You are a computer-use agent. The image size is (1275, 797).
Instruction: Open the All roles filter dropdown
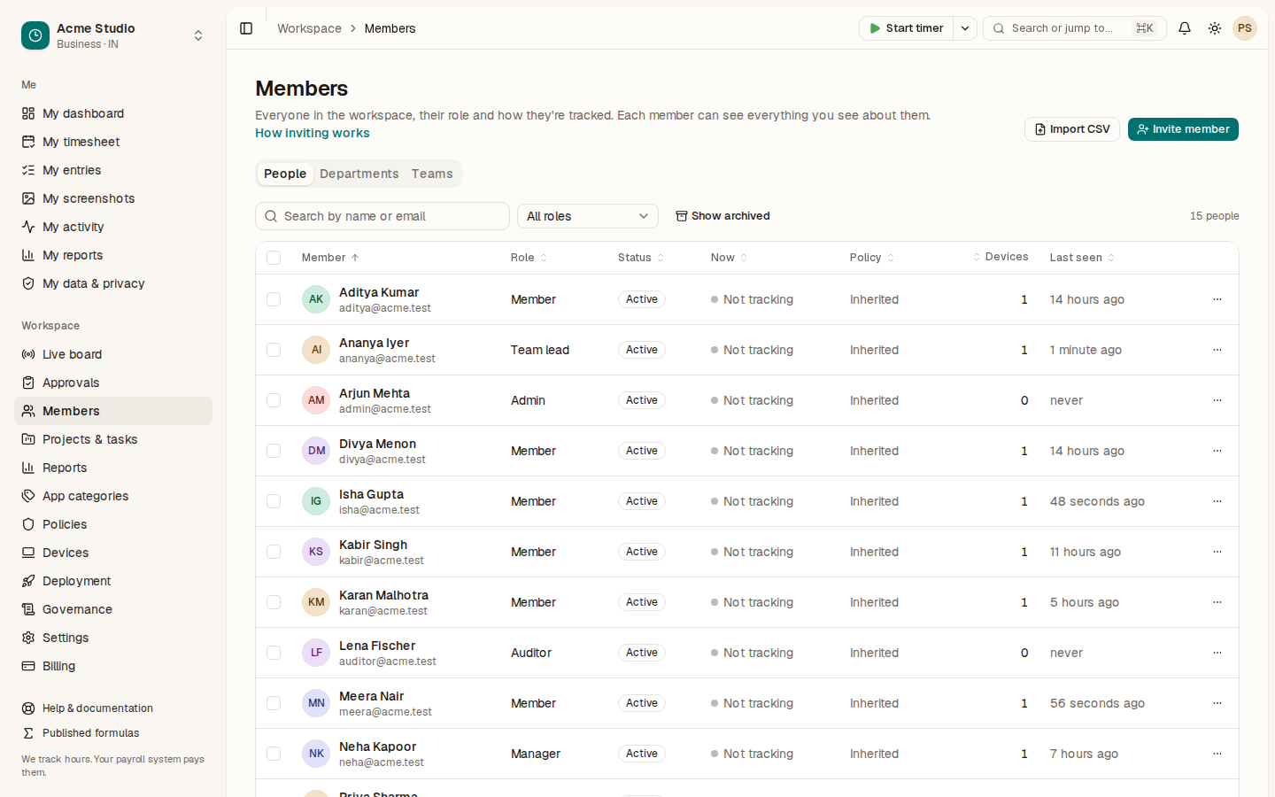(x=588, y=216)
